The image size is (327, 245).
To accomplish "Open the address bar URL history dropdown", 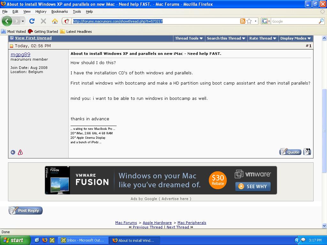I will [x=255, y=21].
